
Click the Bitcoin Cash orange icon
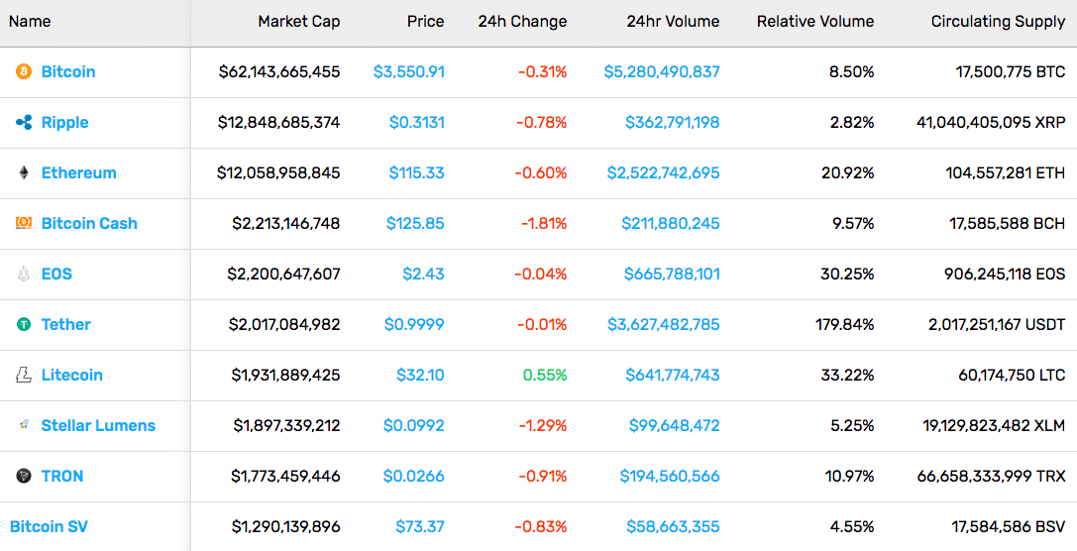click(x=24, y=223)
